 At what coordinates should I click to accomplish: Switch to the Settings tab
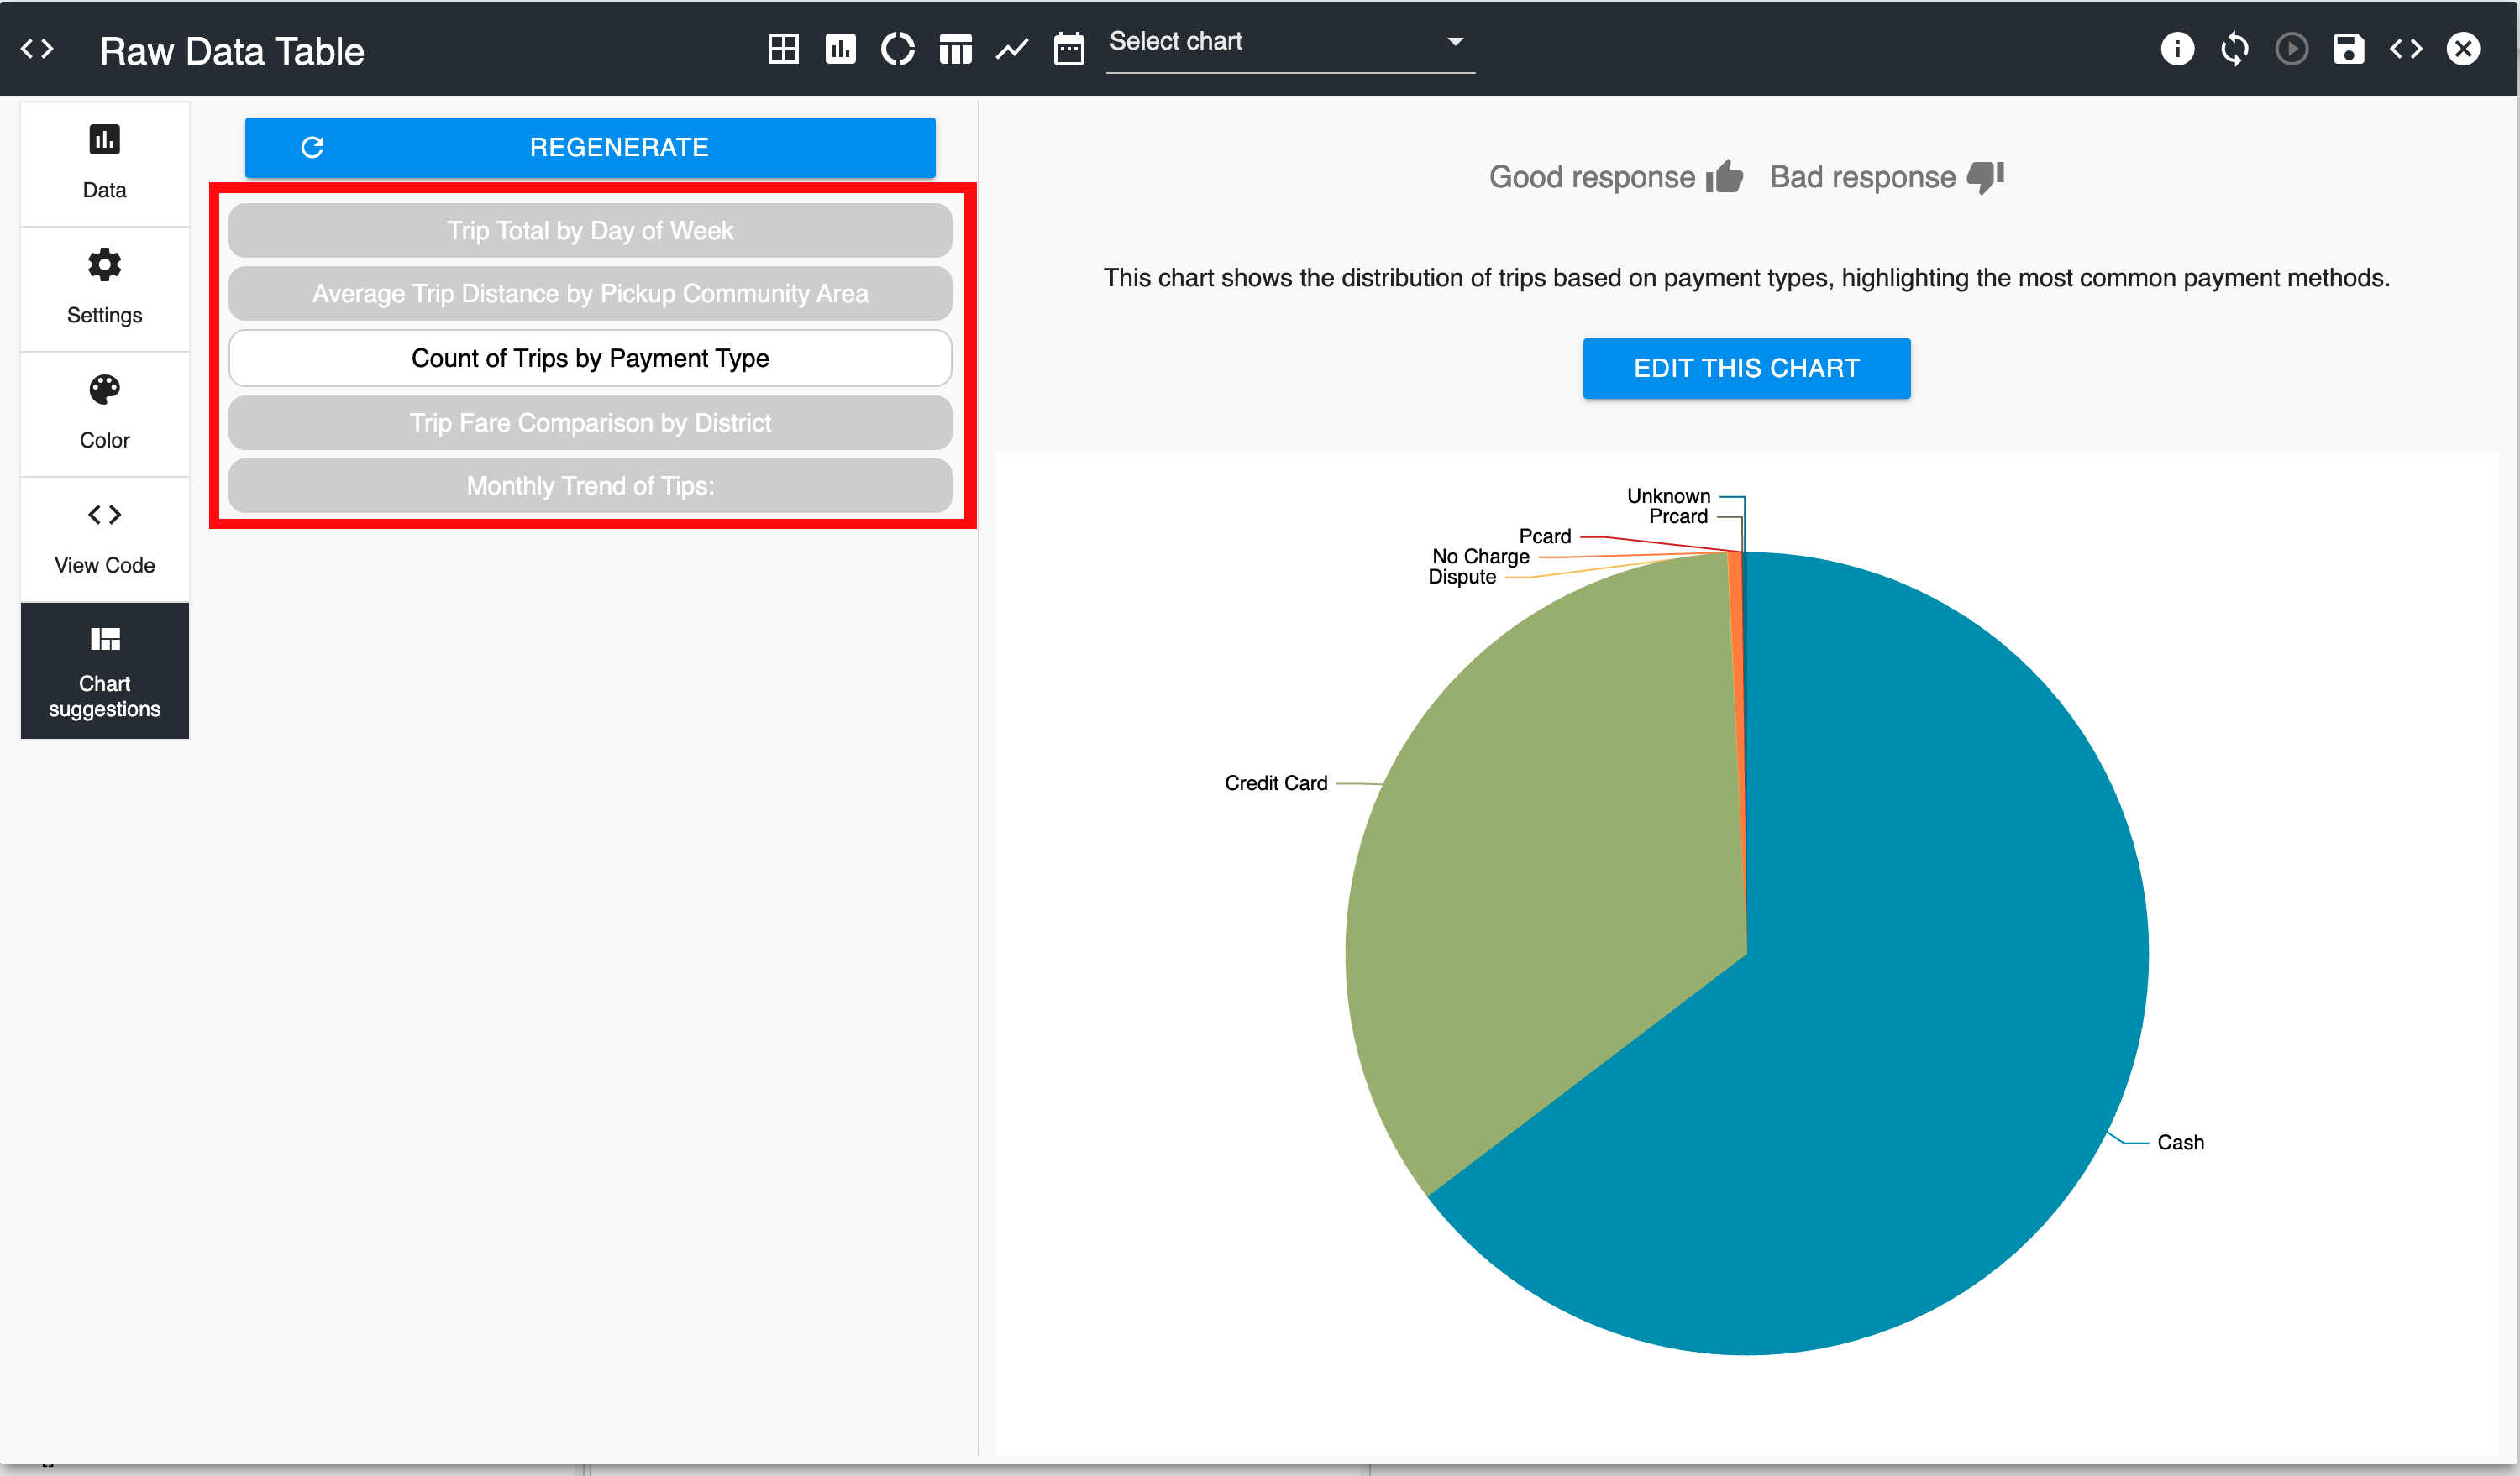point(104,288)
